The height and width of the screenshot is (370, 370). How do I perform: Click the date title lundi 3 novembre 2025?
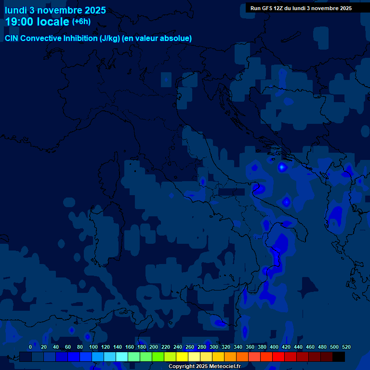[x=55, y=10]
